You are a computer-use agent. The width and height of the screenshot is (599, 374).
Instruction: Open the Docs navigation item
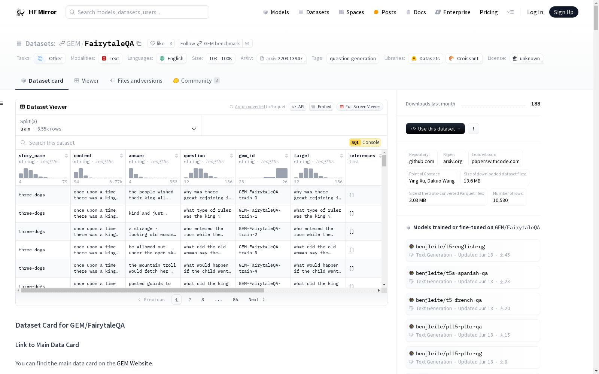[416, 12]
